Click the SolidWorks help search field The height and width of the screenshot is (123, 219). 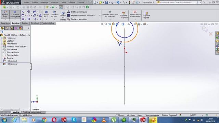point(178,2)
